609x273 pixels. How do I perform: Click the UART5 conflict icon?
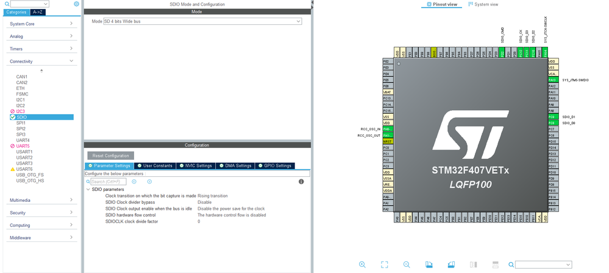pyautogui.click(x=13, y=146)
